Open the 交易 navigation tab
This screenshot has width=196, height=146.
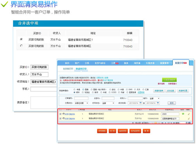87,63
